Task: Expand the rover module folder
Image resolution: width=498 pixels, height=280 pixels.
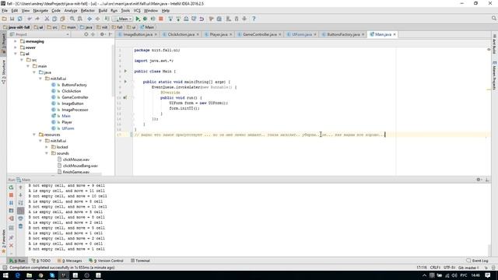Action: pyautogui.click(x=16, y=47)
